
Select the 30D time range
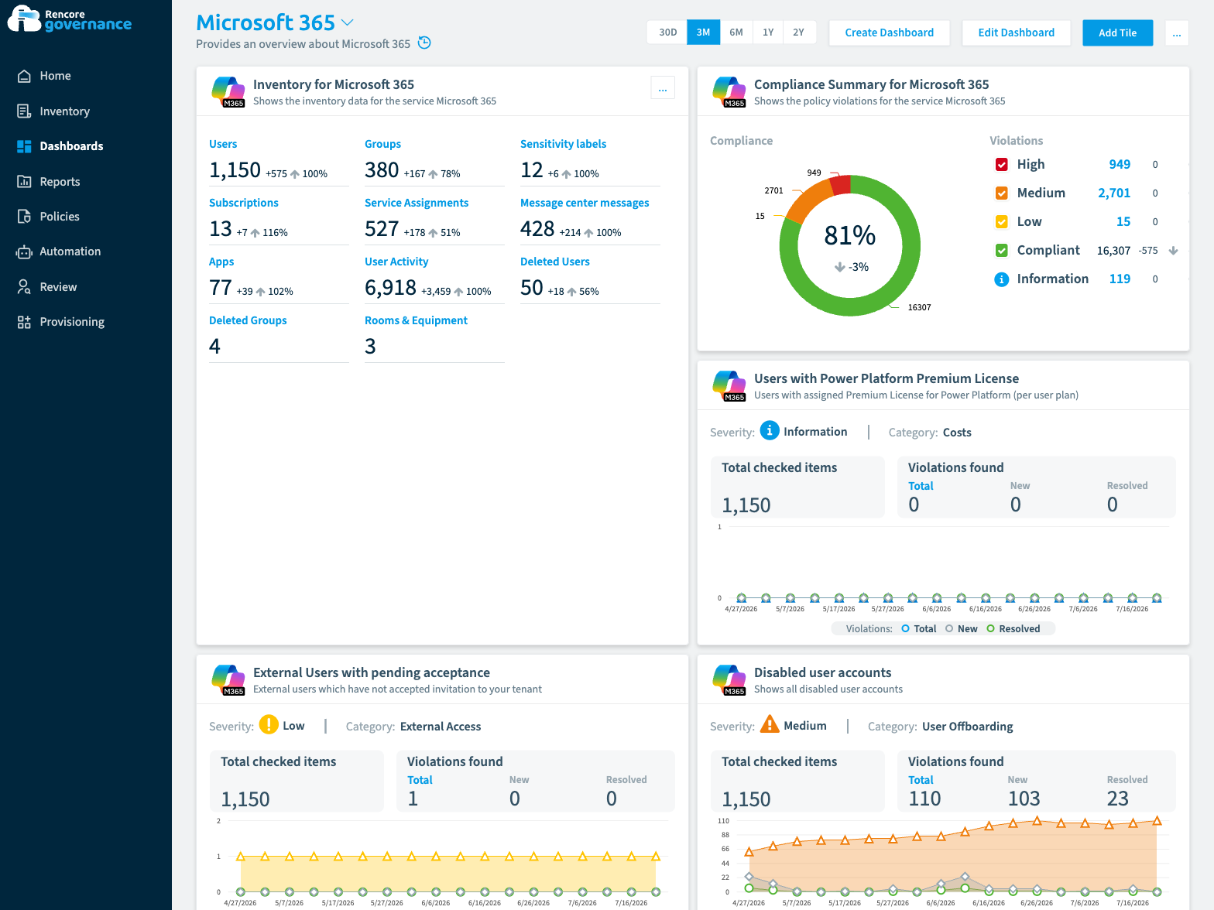pos(667,32)
